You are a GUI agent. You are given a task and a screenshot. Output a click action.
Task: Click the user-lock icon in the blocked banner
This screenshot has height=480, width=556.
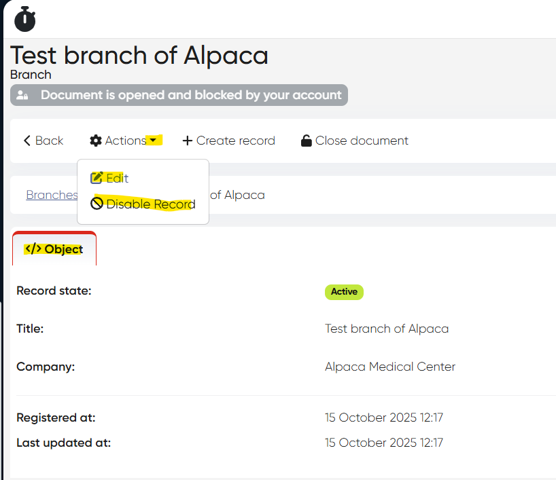tap(23, 96)
